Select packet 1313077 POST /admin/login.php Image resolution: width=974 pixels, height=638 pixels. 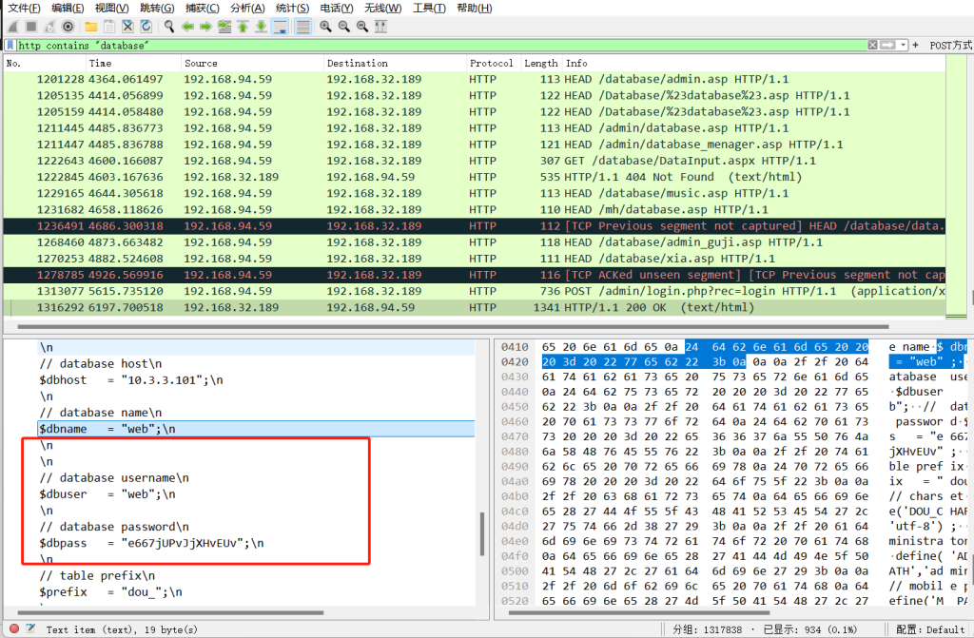[x=475, y=291]
